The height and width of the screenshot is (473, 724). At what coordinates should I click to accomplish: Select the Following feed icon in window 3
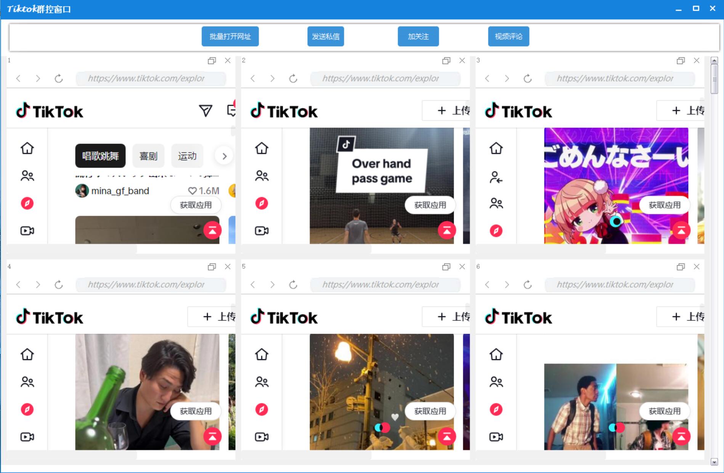(495, 176)
